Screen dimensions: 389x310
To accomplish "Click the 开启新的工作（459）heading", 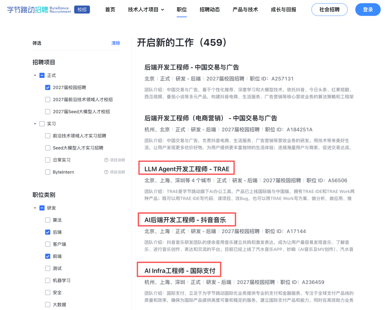I will coord(182,43).
